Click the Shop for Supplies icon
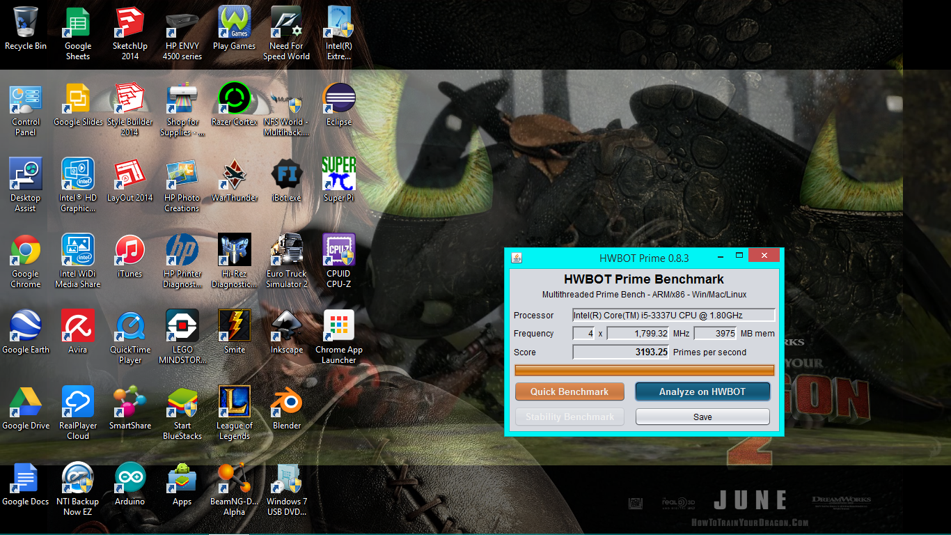 pos(182,98)
